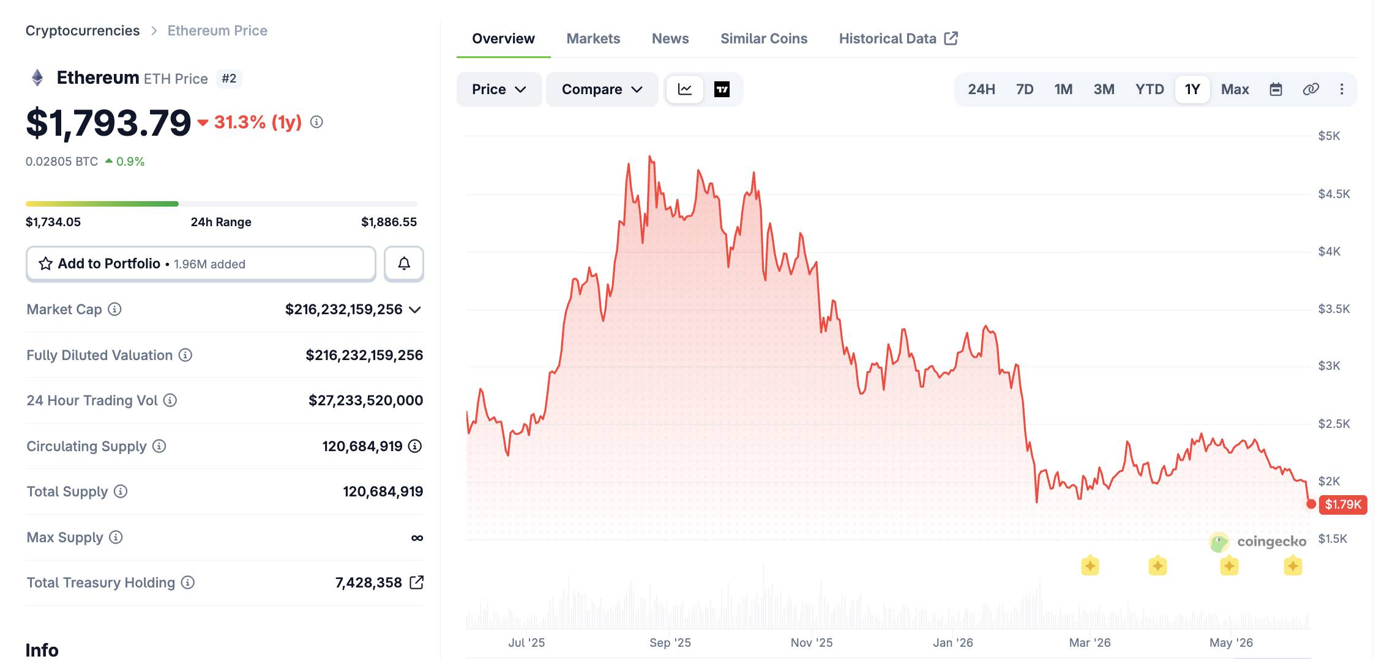Select the YTD time range
The width and height of the screenshot is (1376, 659).
(x=1150, y=89)
